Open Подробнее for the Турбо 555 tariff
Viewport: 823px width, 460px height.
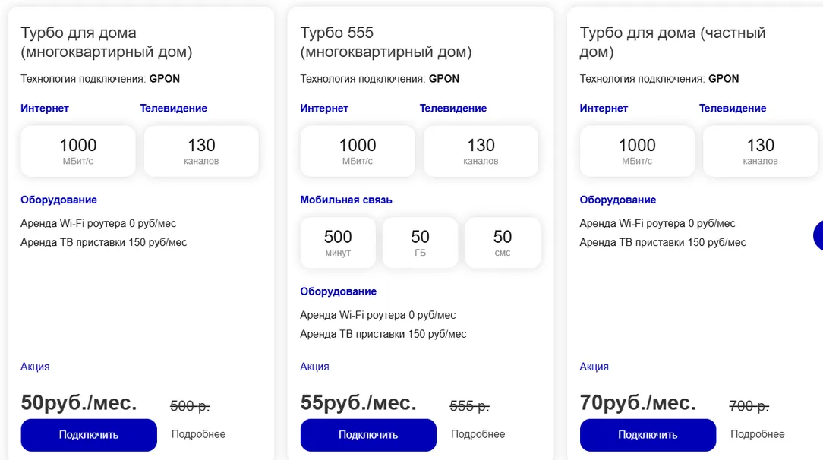pyautogui.click(x=478, y=434)
